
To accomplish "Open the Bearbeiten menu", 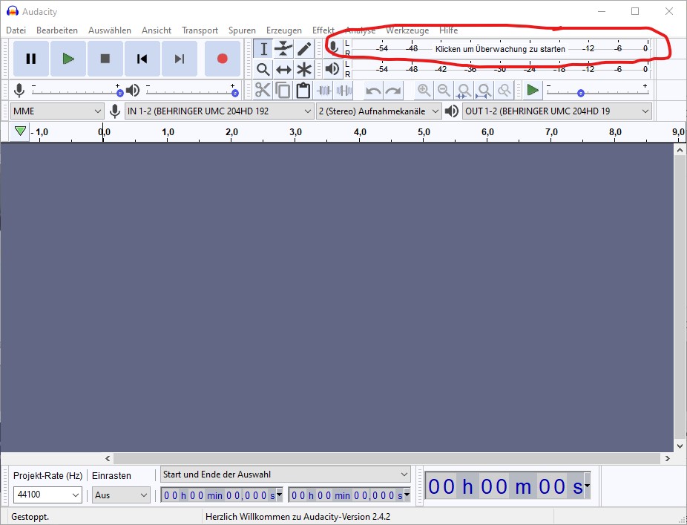I will (x=57, y=30).
